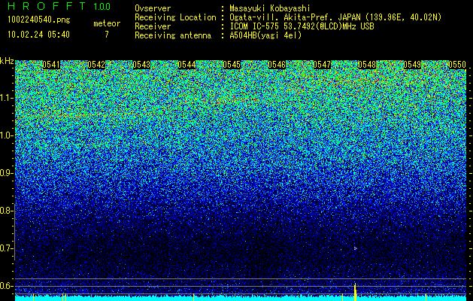The width and height of the screenshot is (473, 301).
Task: Click the 0.7 kHz axis label
Action: coord(5,248)
